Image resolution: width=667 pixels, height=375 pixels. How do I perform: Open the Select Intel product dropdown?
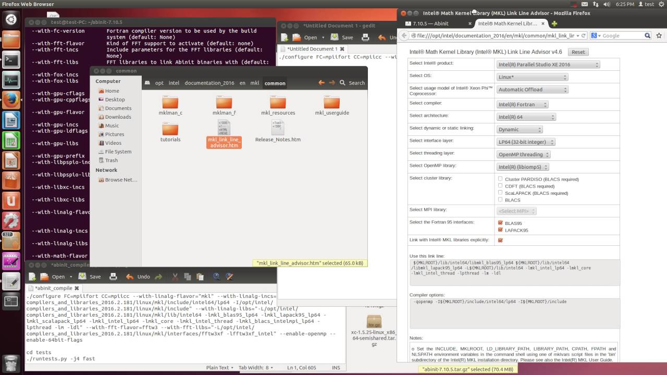(548, 65)
